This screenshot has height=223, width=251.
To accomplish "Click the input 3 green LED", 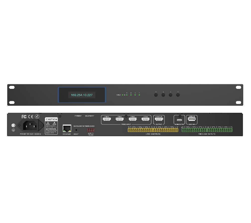I will (x=135, y=95).
